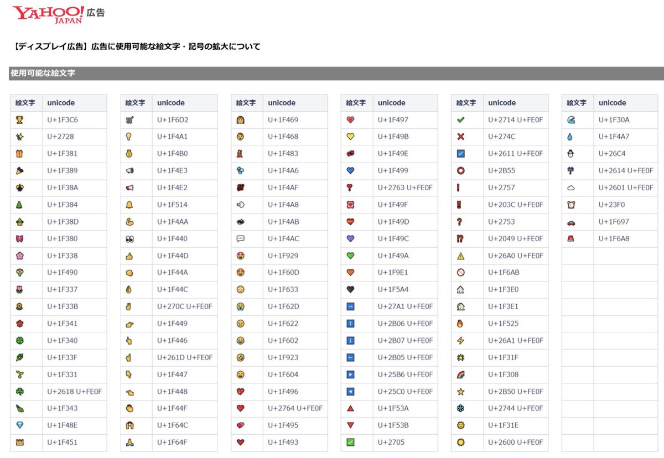664x458 pixels.
Task: Click the code text U+270C U+FE0F
Action: [x=185, y=307]
